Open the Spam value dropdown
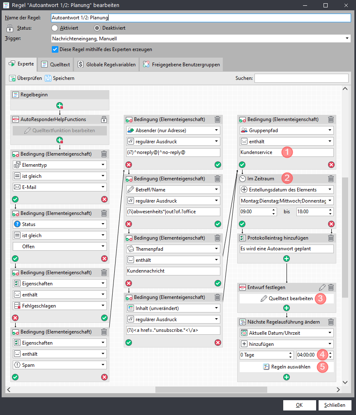This screenshot has height=415, width=356. click(60, 365)
